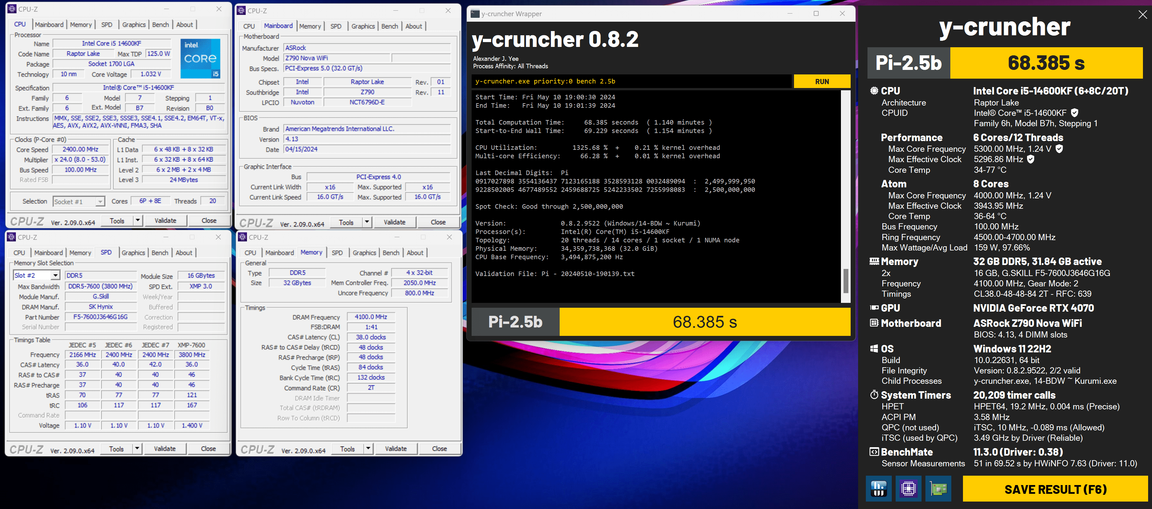This screenshot has width=1152, height=509.
Task: Close the BenchMate result panel with X
Action: (x=1142, y=15)
